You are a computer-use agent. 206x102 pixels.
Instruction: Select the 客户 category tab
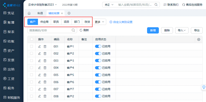pos(33,22)
